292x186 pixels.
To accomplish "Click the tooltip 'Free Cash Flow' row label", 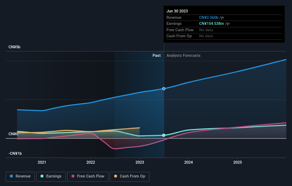I will (180, 30).
